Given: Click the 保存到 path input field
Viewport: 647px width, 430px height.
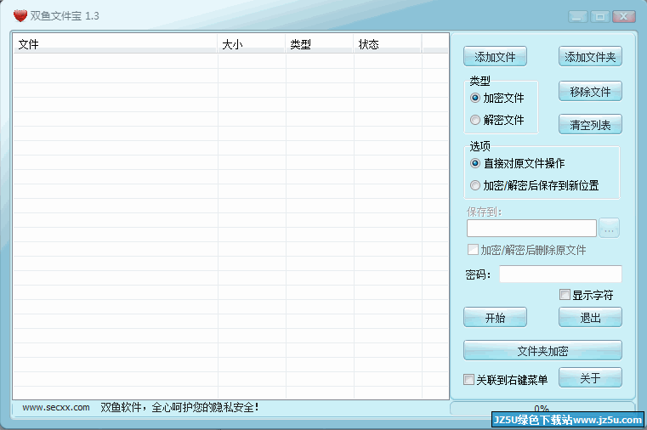Looking at the screenshot, I should coord(531,228).
